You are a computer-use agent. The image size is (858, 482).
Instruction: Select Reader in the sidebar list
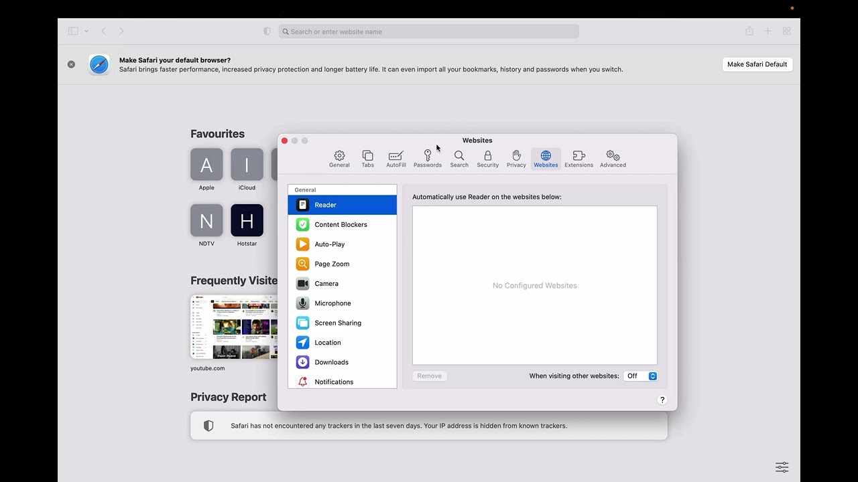click(342, 205)
